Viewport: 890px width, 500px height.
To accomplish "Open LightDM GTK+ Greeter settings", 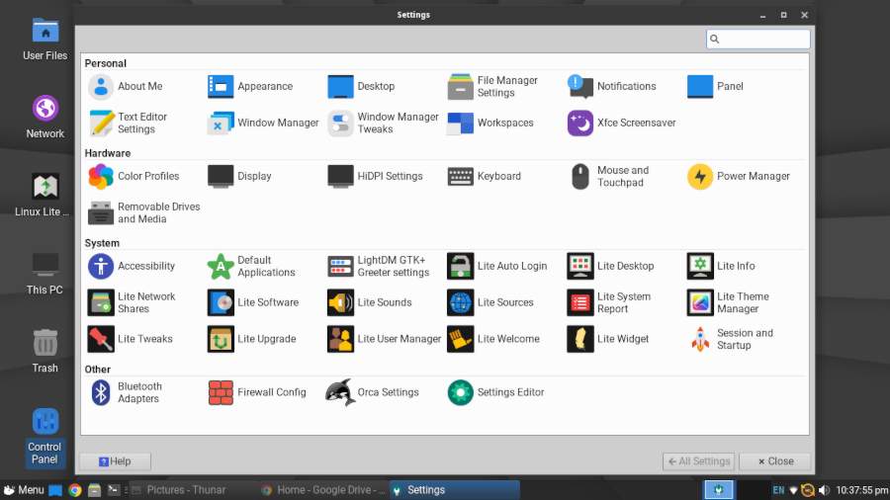I will tap(379, 266).
